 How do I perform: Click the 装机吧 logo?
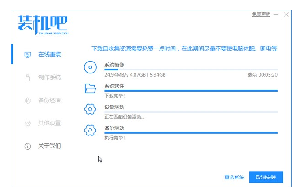click(x=43, y=24)
